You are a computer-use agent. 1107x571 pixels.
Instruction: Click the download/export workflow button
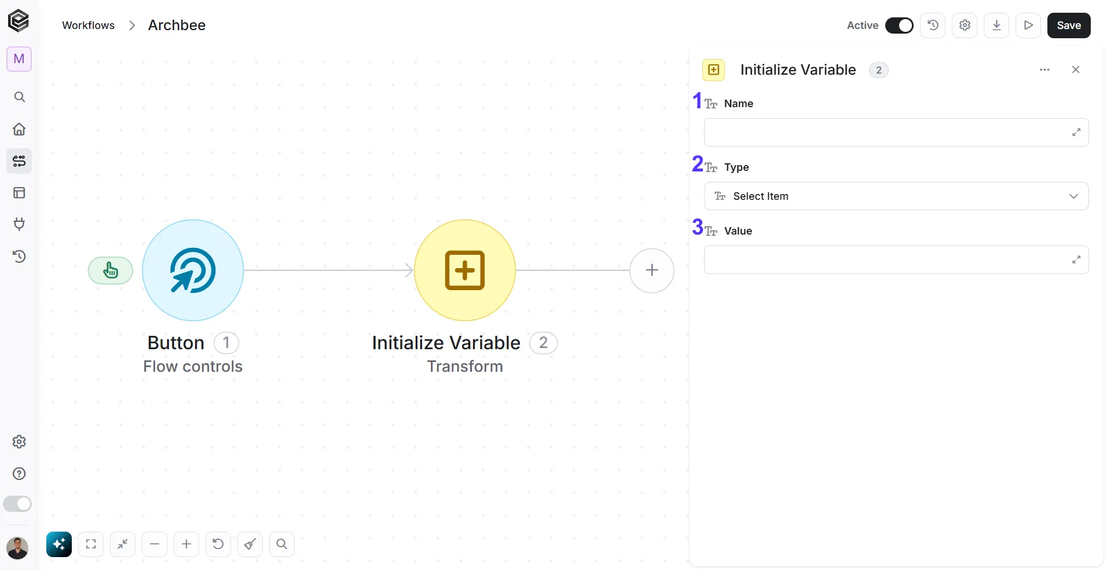996,25
